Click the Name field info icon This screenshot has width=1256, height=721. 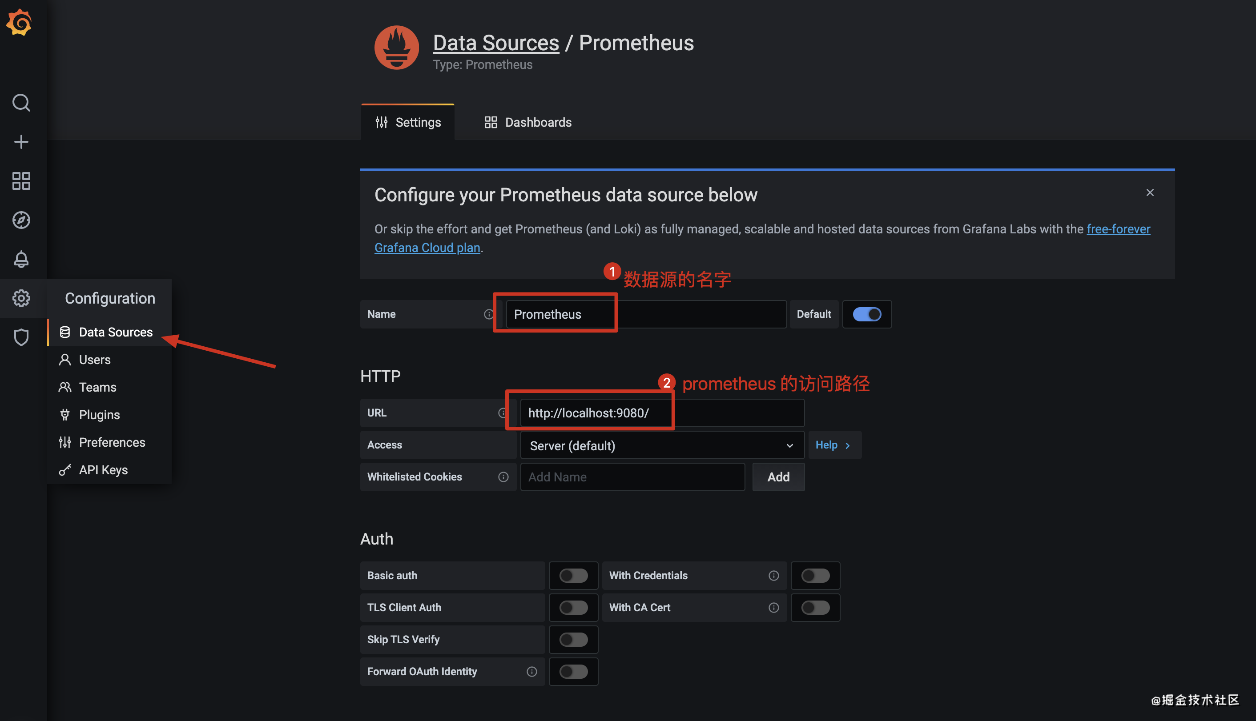click(488, 314)
